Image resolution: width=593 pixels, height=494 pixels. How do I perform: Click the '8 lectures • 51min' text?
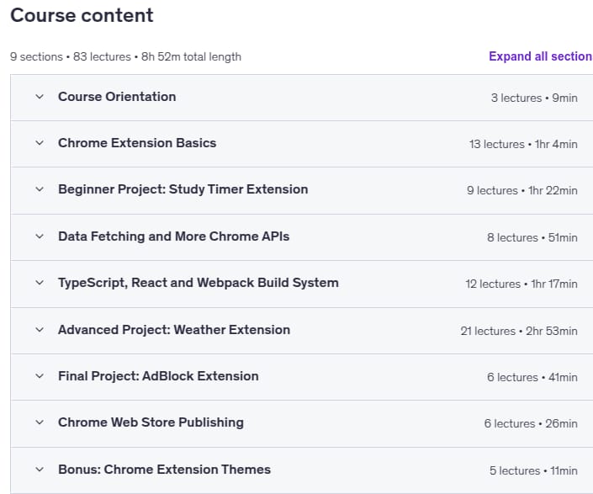[x=532, y=237]
